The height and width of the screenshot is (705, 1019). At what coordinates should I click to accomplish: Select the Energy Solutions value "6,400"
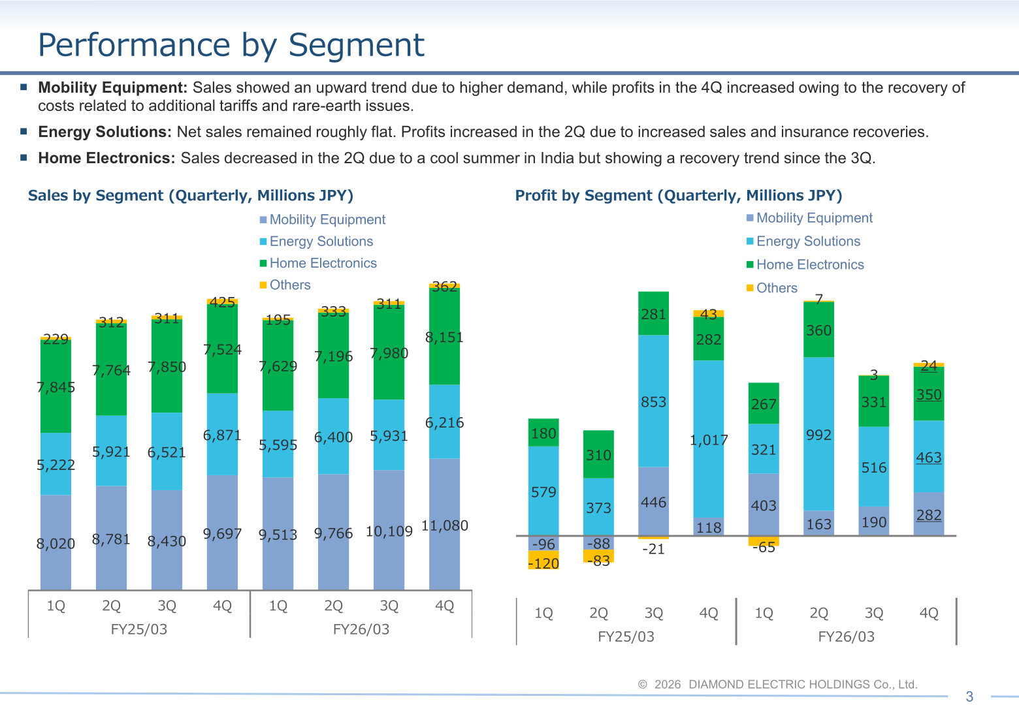[x=333, y=437]
